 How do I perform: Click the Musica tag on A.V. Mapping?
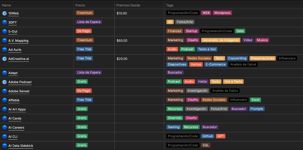point(262,40)
